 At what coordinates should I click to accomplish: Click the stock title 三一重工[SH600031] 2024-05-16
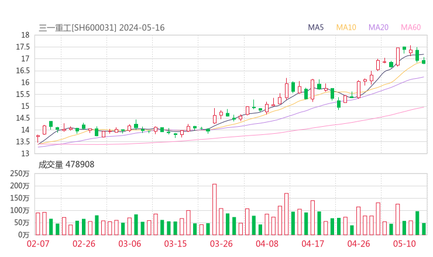point(102,28)
